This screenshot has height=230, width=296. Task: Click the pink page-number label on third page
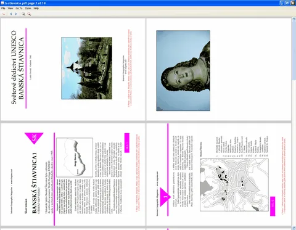pos(127,143)
